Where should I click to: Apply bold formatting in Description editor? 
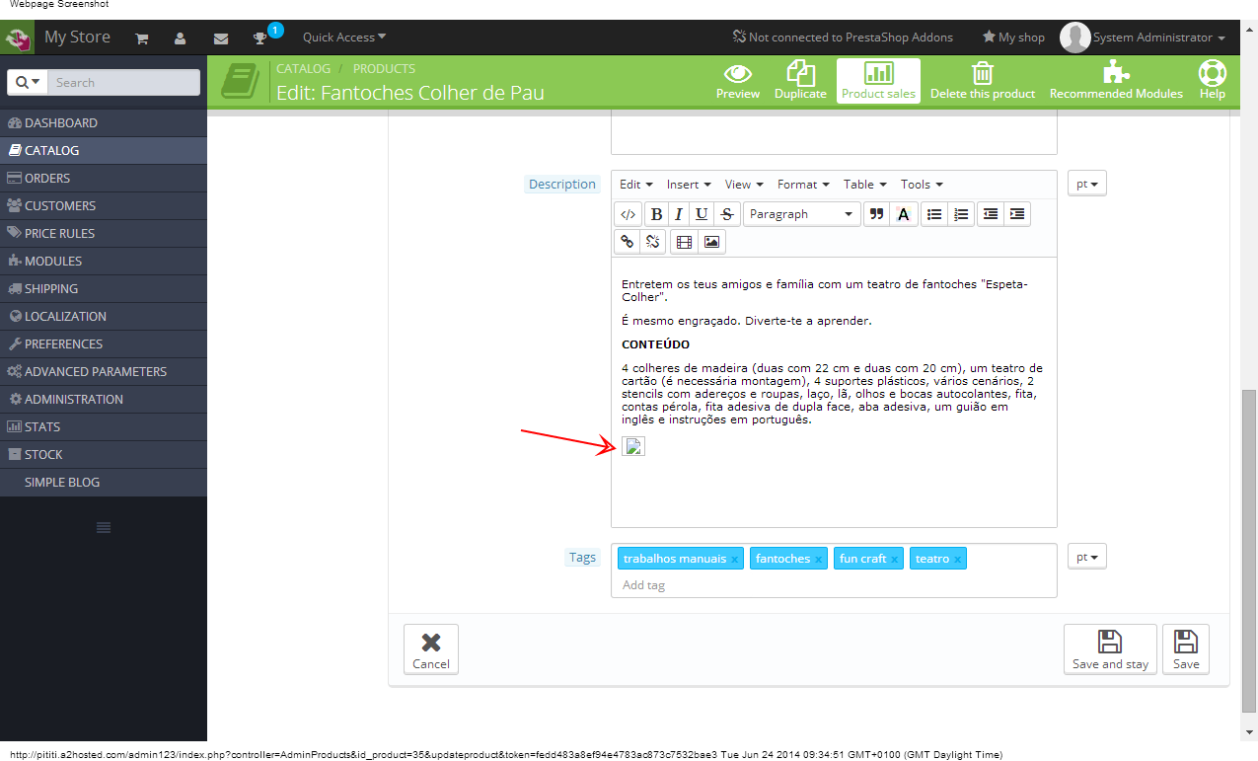click(658, 214)
